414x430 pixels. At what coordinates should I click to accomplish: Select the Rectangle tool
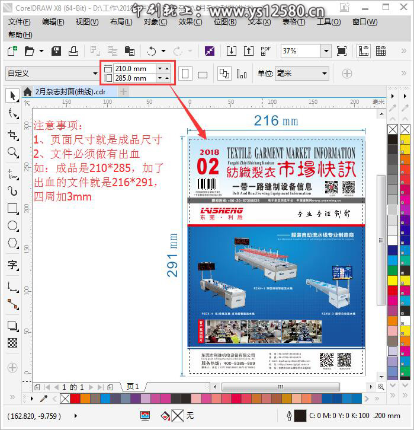pos(12,208)
